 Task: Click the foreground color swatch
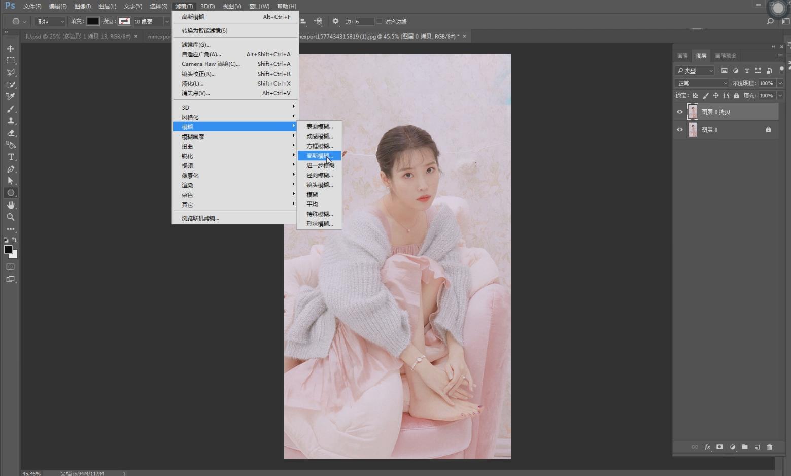click(8, 249)
